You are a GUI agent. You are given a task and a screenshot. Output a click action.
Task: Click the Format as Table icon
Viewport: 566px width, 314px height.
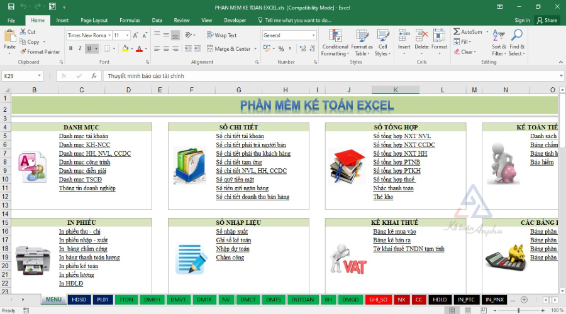click(362, 41)
